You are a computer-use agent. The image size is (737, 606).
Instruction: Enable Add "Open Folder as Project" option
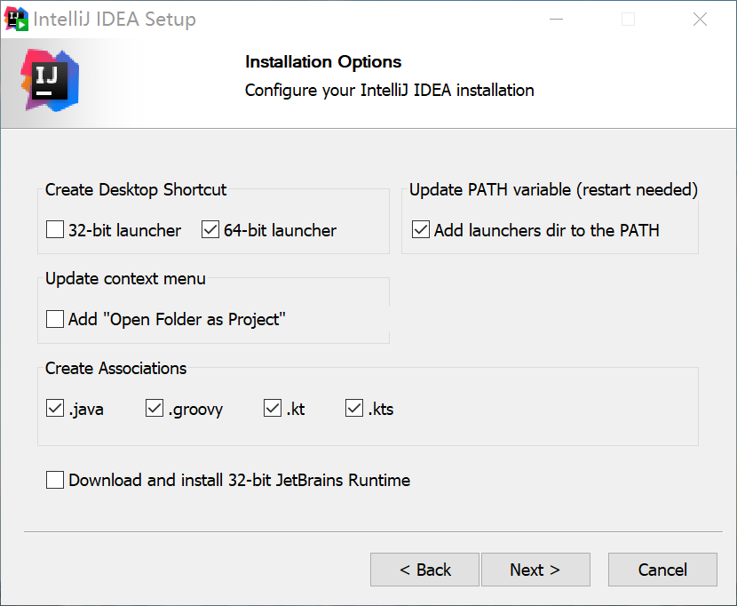coord(55,320)
